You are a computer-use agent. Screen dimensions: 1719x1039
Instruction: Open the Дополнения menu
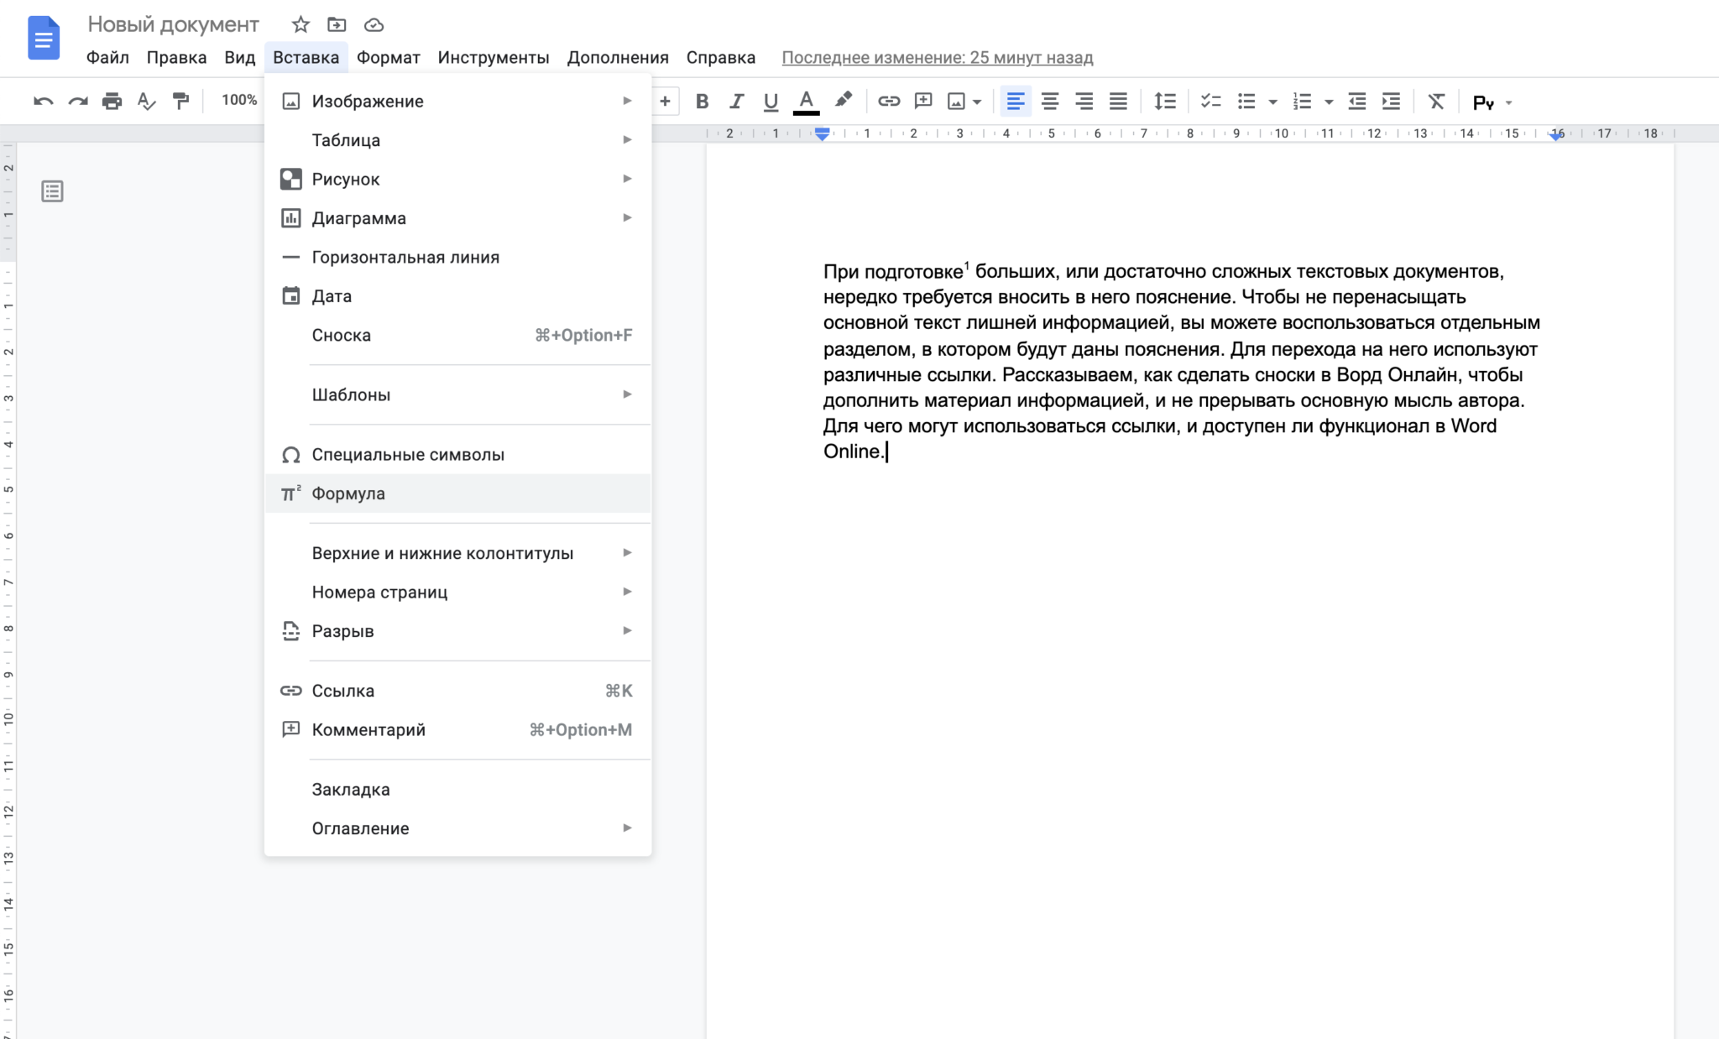[x=618, y=57]
